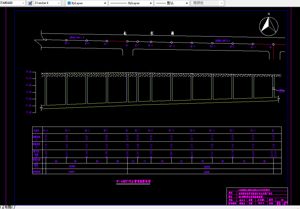Viewport: 300px width, 209px height.
Task: Select ground elevation value 25.77
Action: 192,138
